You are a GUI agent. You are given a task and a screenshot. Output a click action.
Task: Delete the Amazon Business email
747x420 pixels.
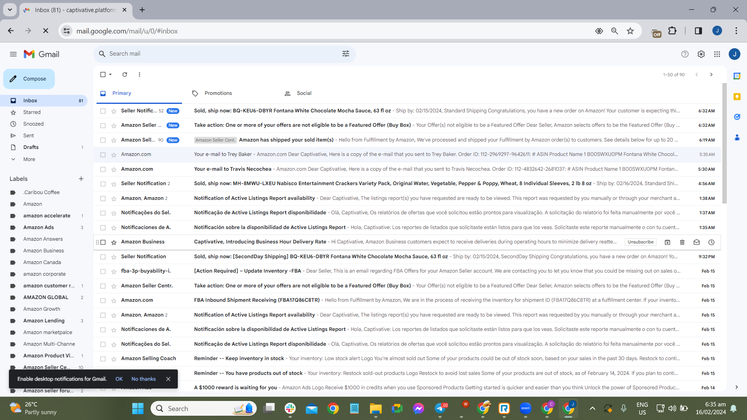682,242
